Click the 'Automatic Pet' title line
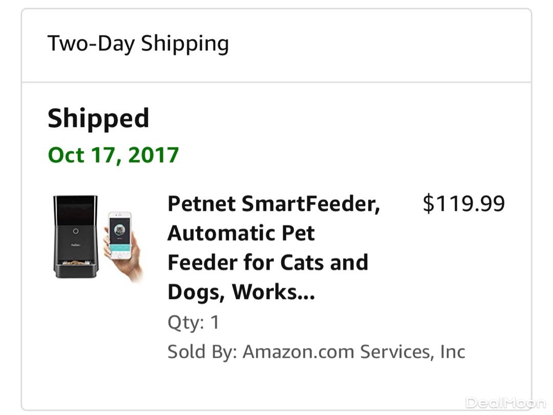The height and width of the screenshot is (415, 553). (x=241, y=234)
